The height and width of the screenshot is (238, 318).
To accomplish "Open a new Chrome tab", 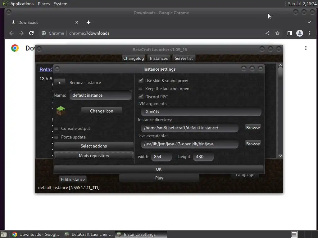I will pyautogui.click(x=89, y=22).
